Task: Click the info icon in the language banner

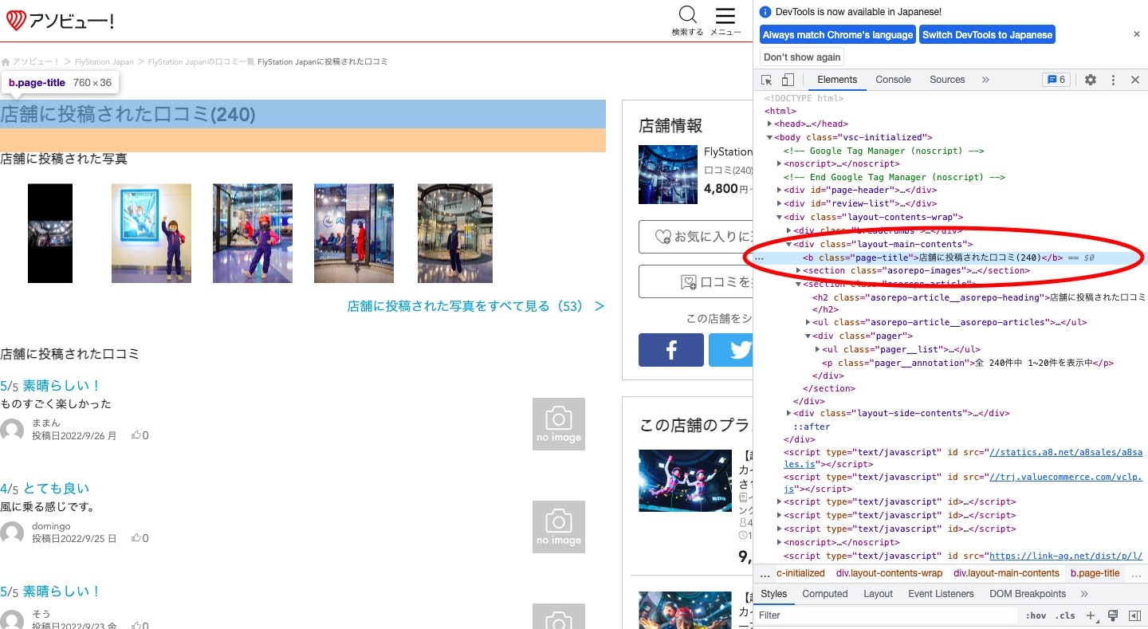Action: pos(765,12)
